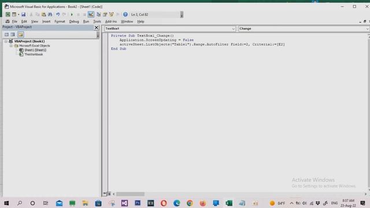
Task: Select ThisWorkbook in project tree
Action: click(34, 54)
